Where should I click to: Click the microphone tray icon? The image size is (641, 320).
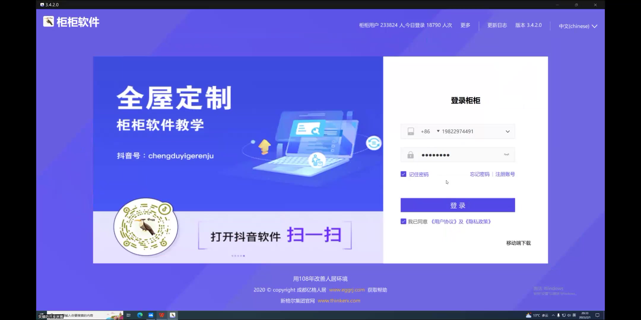coord(559,315)
